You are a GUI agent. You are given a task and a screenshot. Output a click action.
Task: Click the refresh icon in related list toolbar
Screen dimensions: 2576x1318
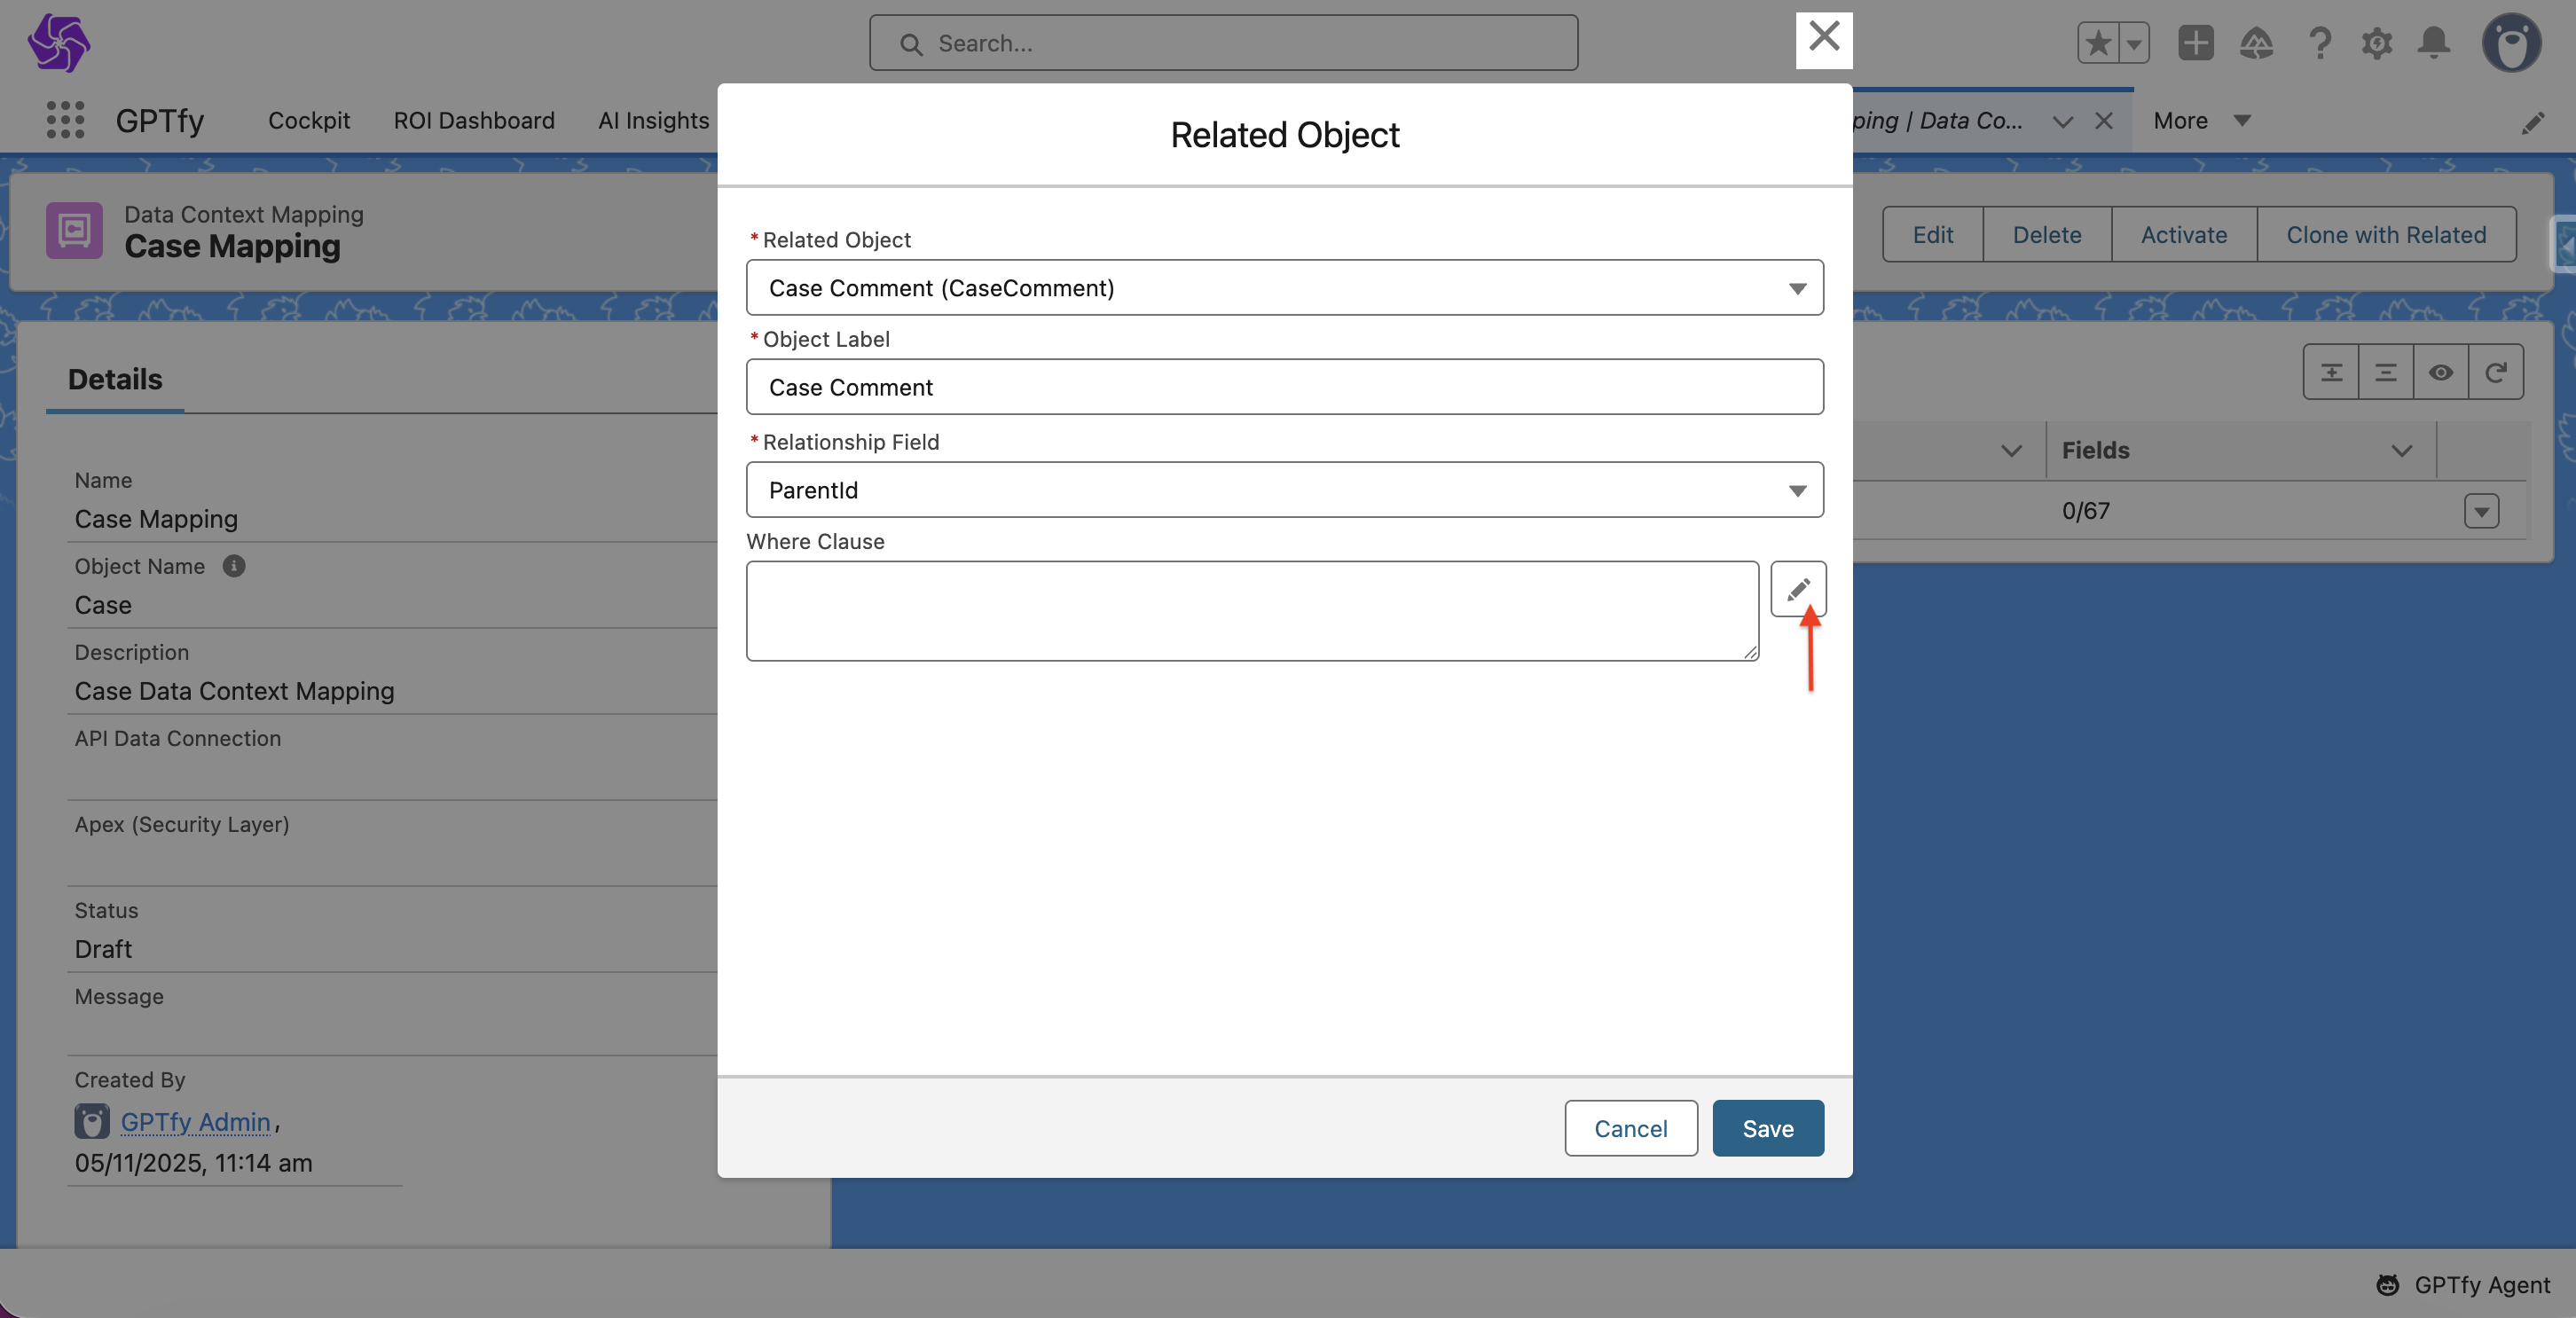[2495, 372]
